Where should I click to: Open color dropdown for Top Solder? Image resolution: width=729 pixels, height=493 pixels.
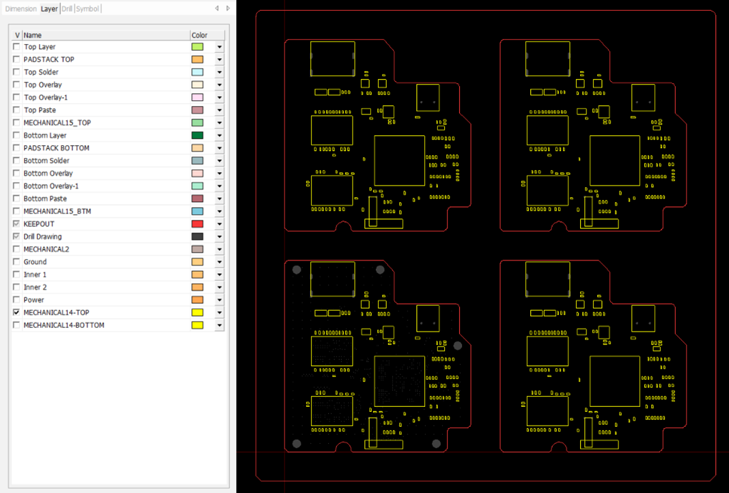point(219,73)
